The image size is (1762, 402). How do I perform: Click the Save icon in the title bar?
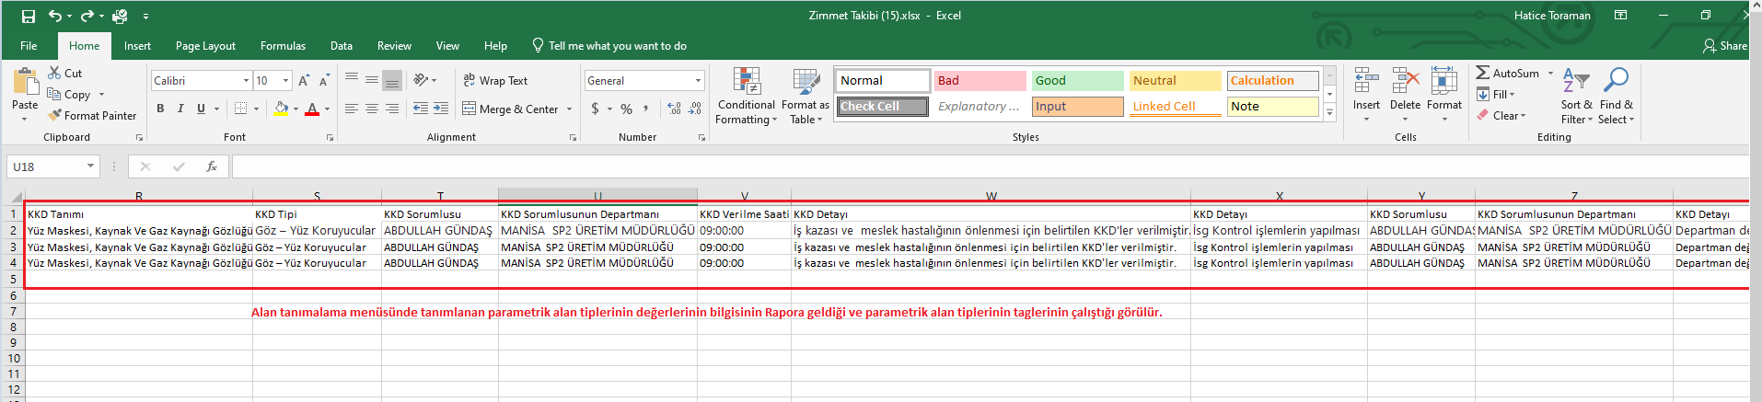29,17
